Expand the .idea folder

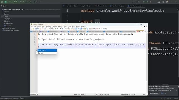click(3, 12)
